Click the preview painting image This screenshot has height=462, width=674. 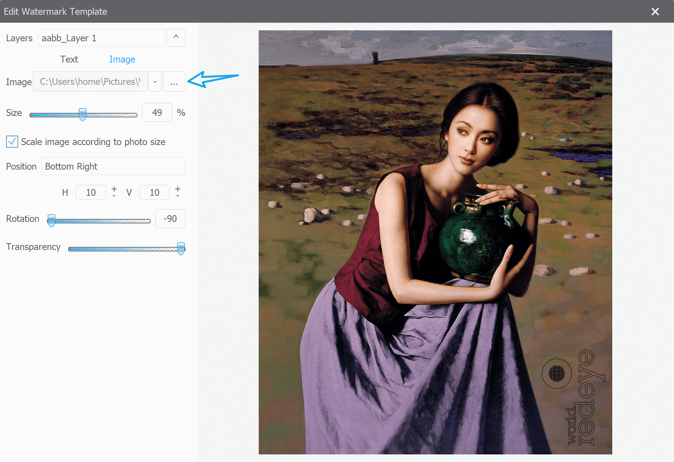coord(435,242)
